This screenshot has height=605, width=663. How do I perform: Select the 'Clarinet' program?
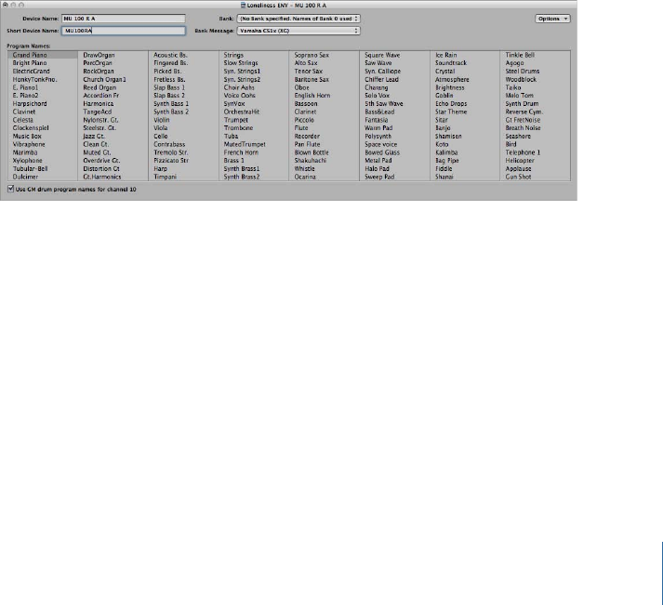pyautogui.click(x=305, y=112)
